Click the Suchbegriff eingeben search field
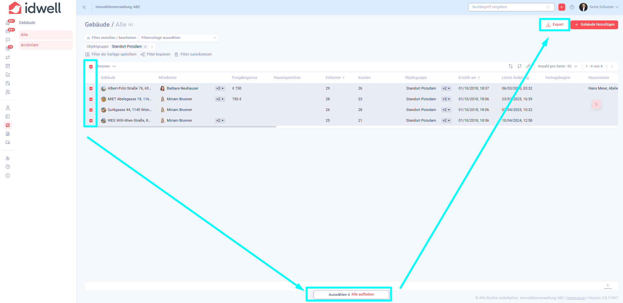623x303 pixels. click(508, 7)
